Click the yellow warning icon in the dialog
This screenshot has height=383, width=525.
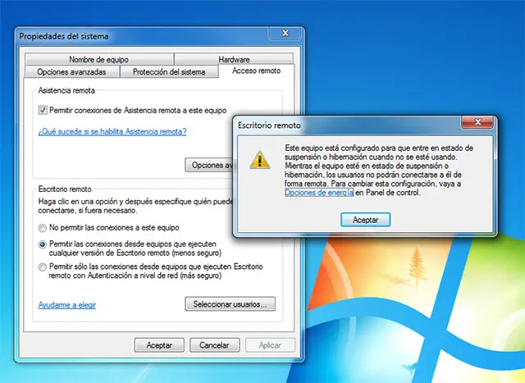pos(260,159)
